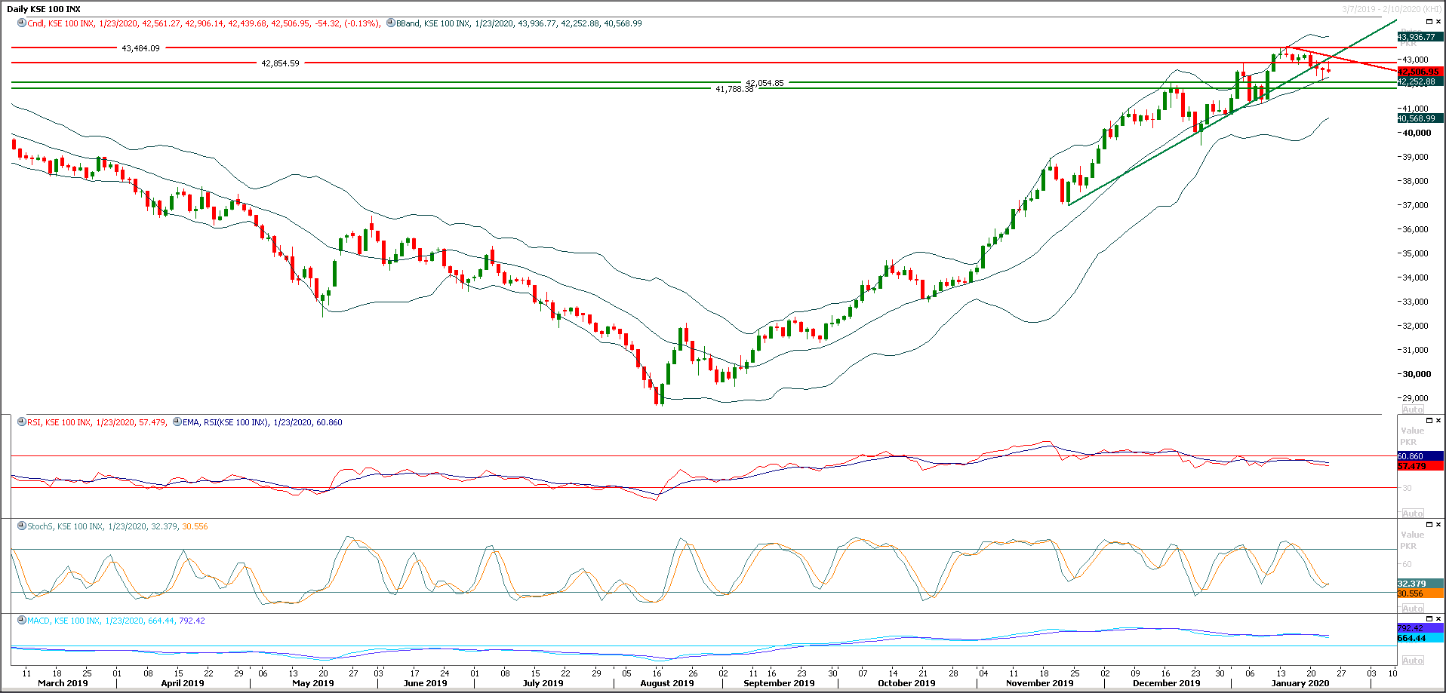
Task: Maximize the main price chart pane
Action: pos(1429,22)
